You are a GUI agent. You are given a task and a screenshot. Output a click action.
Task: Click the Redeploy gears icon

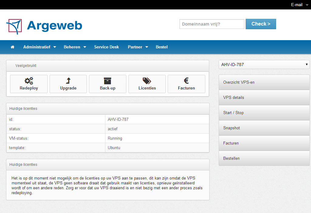tap(29, 81)
